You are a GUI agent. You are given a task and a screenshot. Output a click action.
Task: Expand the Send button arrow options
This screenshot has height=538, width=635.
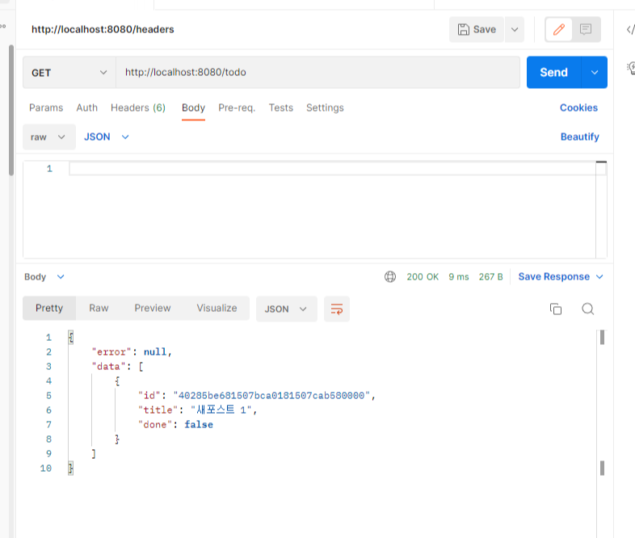(x=595, y=73)
